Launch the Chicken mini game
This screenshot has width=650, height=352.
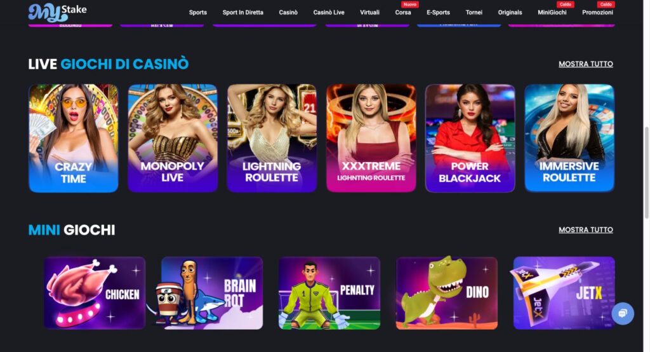[x=95, y=293]
